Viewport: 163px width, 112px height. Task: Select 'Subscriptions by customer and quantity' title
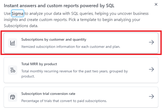(53, 40)
